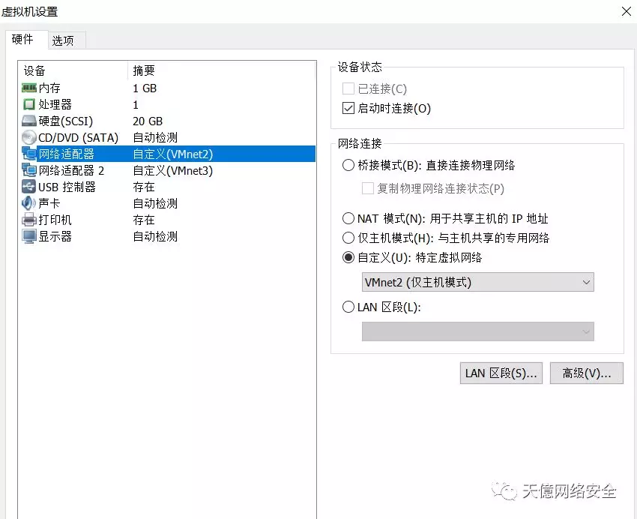637x519 pixels.
Task: Click the 设备 column header
Action: pyautogui.click(x=34, y=70)
